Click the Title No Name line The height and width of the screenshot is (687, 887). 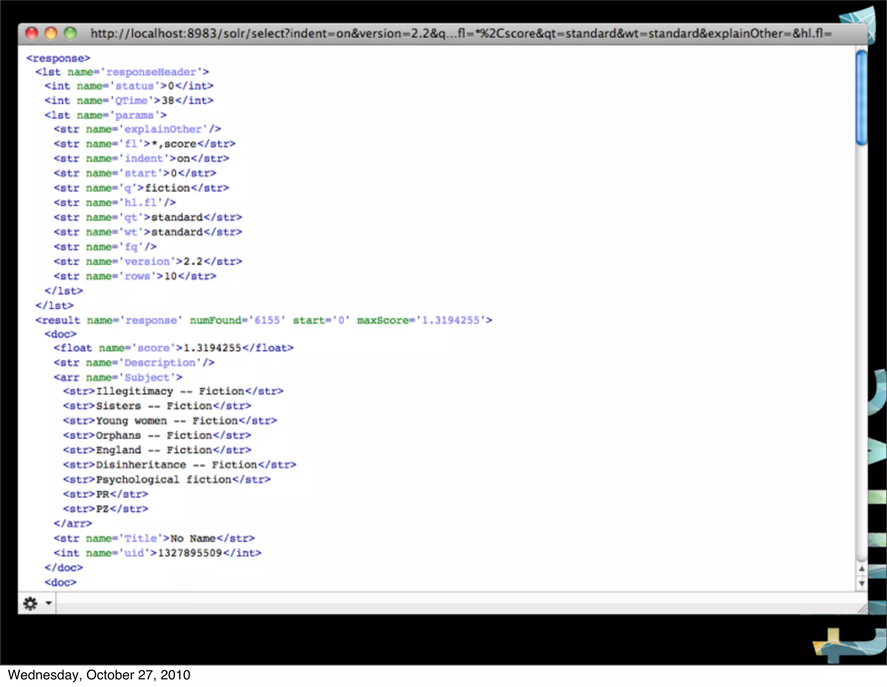click(x=154, y=539)
